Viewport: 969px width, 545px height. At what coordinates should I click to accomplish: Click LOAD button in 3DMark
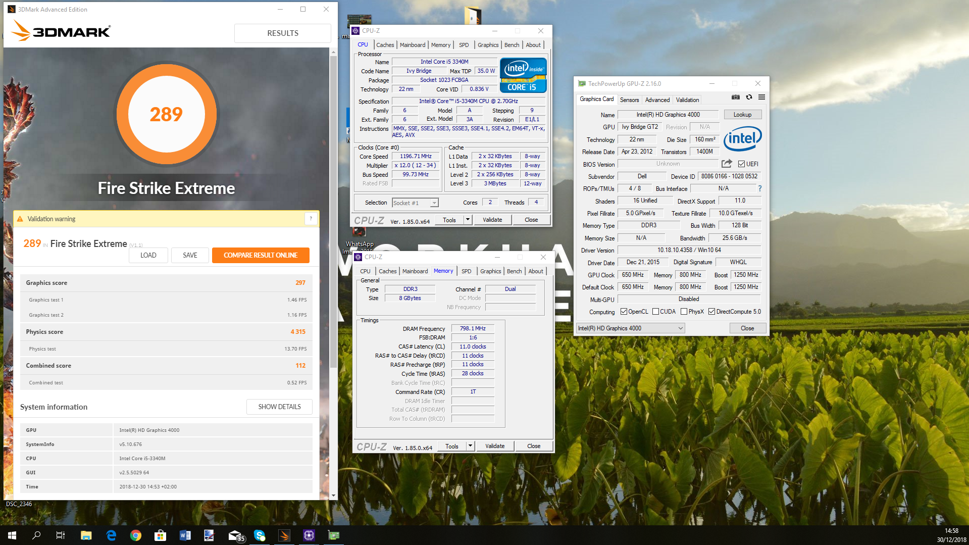point(148,255)
